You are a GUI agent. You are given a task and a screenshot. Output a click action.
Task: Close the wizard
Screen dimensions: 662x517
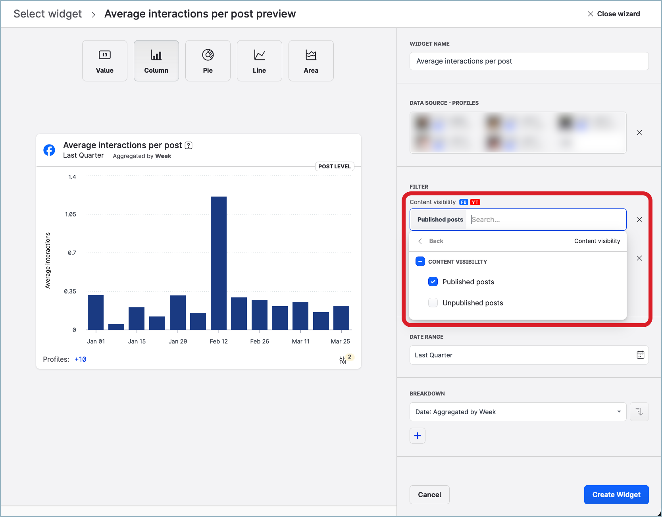point(614,14)
